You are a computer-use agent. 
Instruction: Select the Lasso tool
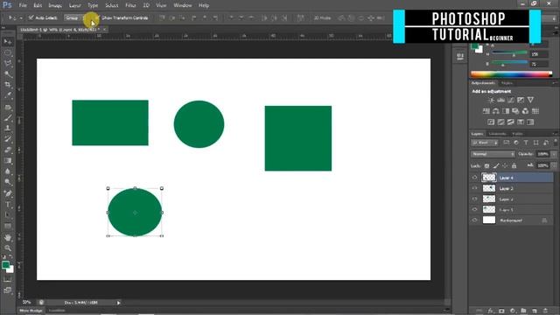(x=8, y=64)
